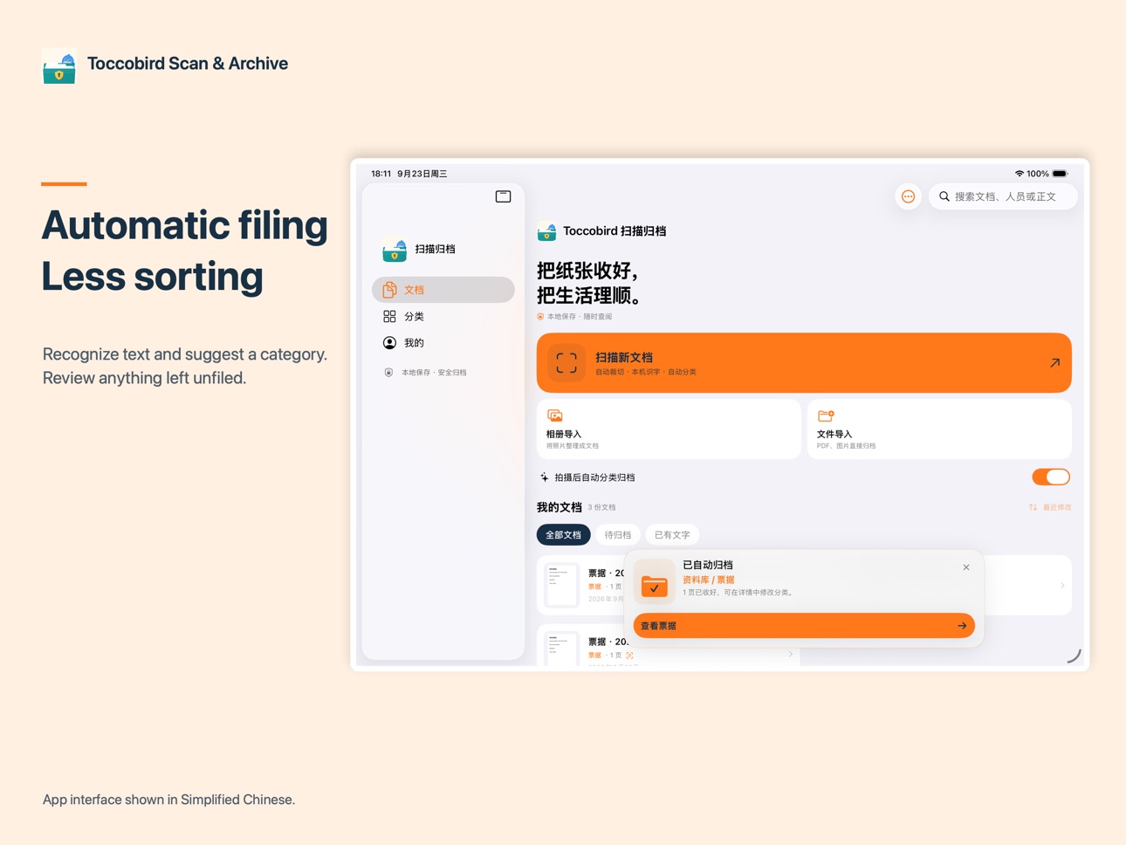Click the 扫描归档 app icon in sidebar

coord(395,250)
